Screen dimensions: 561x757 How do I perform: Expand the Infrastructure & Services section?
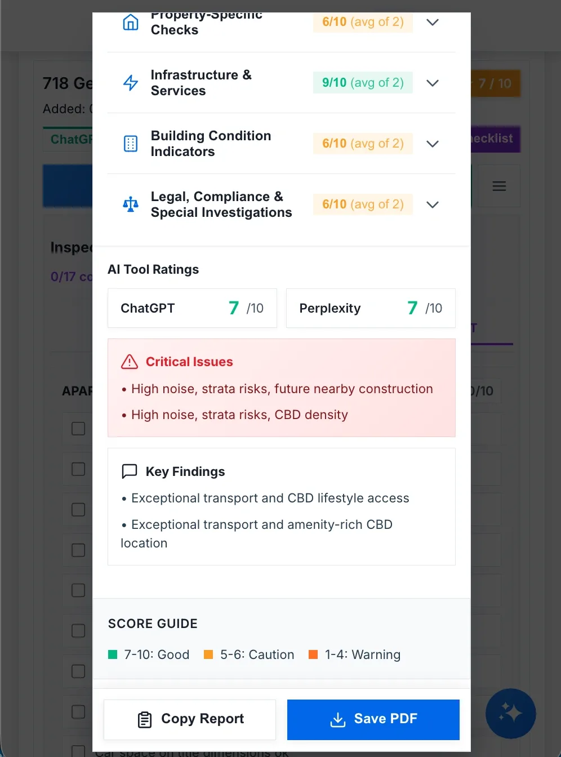(433, 83)
